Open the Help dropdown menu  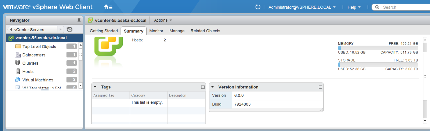point(354,7)
